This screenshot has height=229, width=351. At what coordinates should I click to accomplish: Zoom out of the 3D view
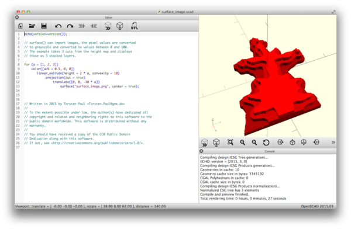(254, 143)
